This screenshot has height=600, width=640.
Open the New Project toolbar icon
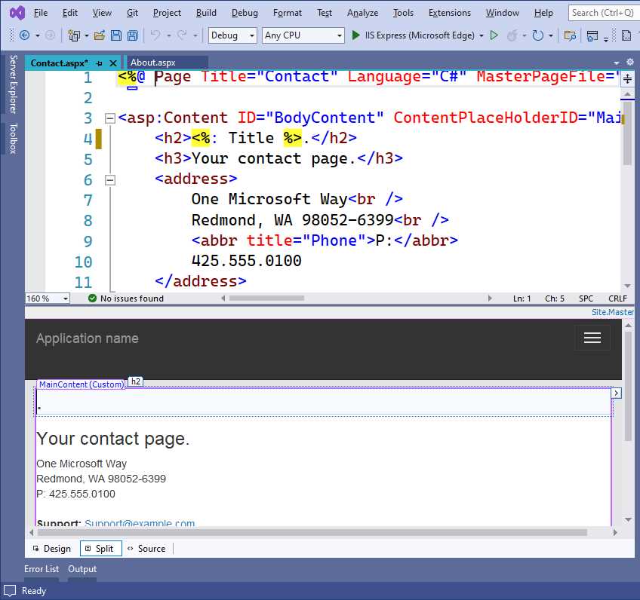pyautogui.click(x=75, y=35)
